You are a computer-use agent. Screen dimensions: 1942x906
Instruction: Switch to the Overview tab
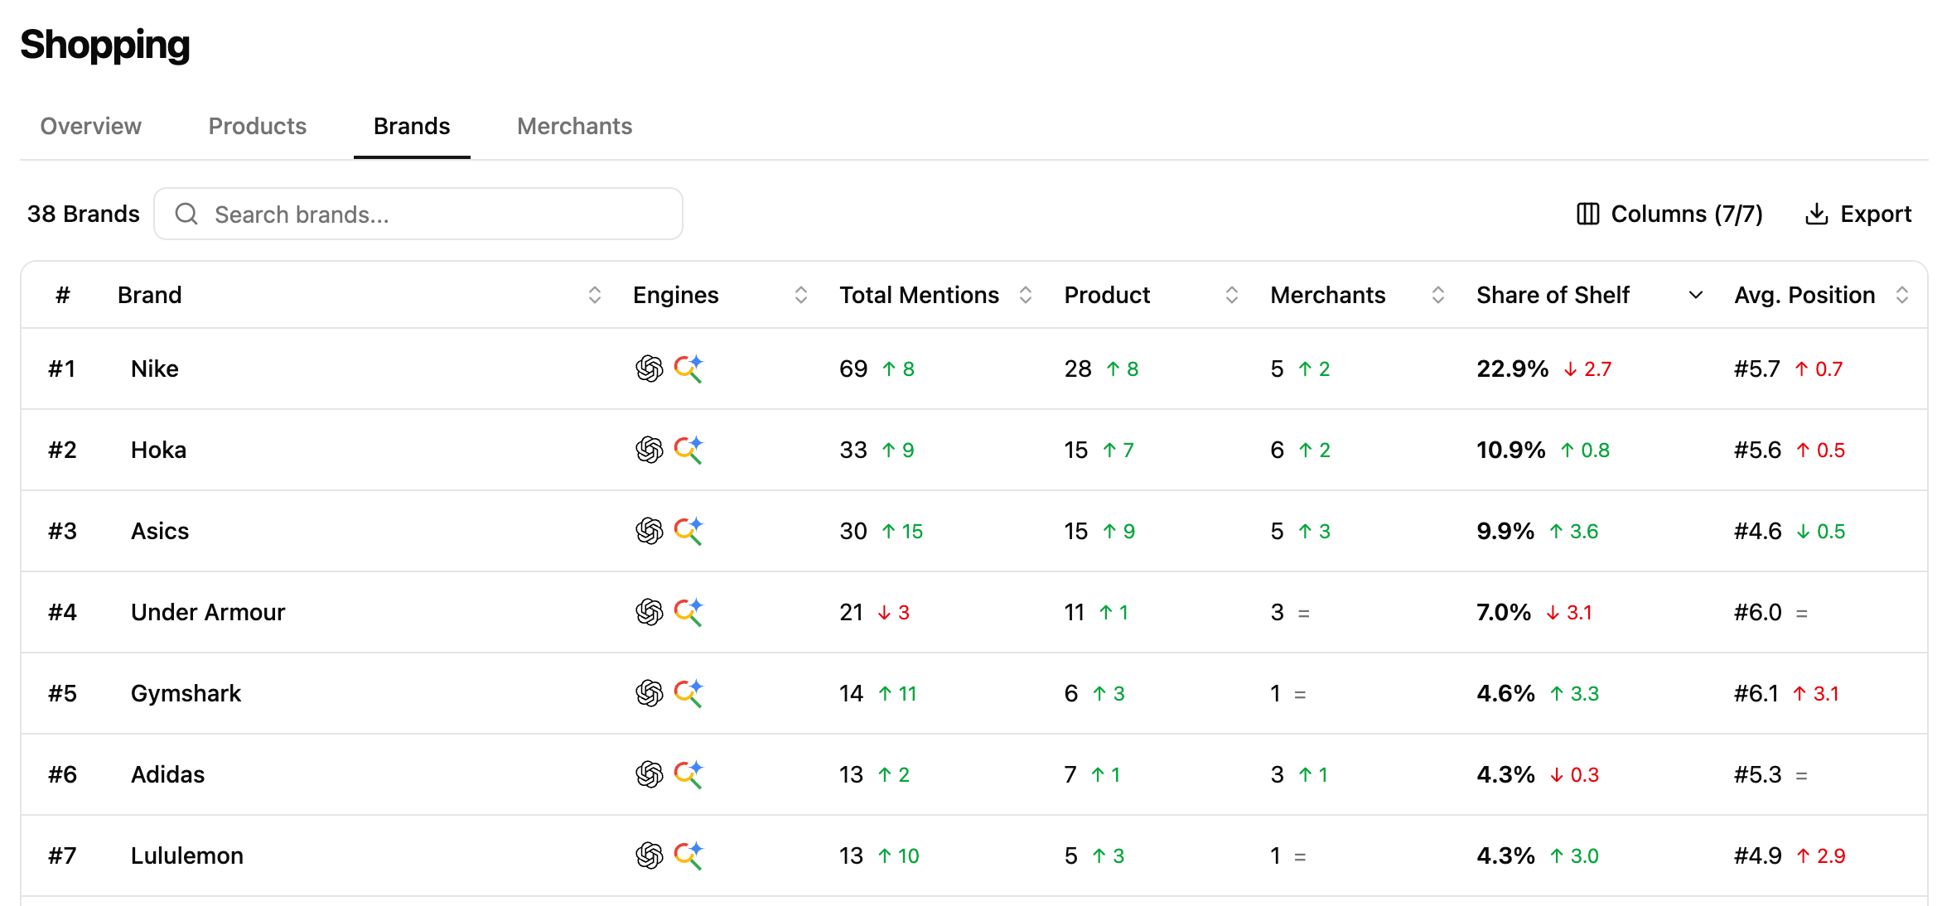coord(91,126)
